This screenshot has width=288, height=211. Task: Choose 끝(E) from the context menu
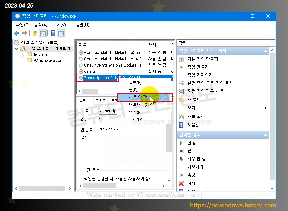[x=133, y=90]
